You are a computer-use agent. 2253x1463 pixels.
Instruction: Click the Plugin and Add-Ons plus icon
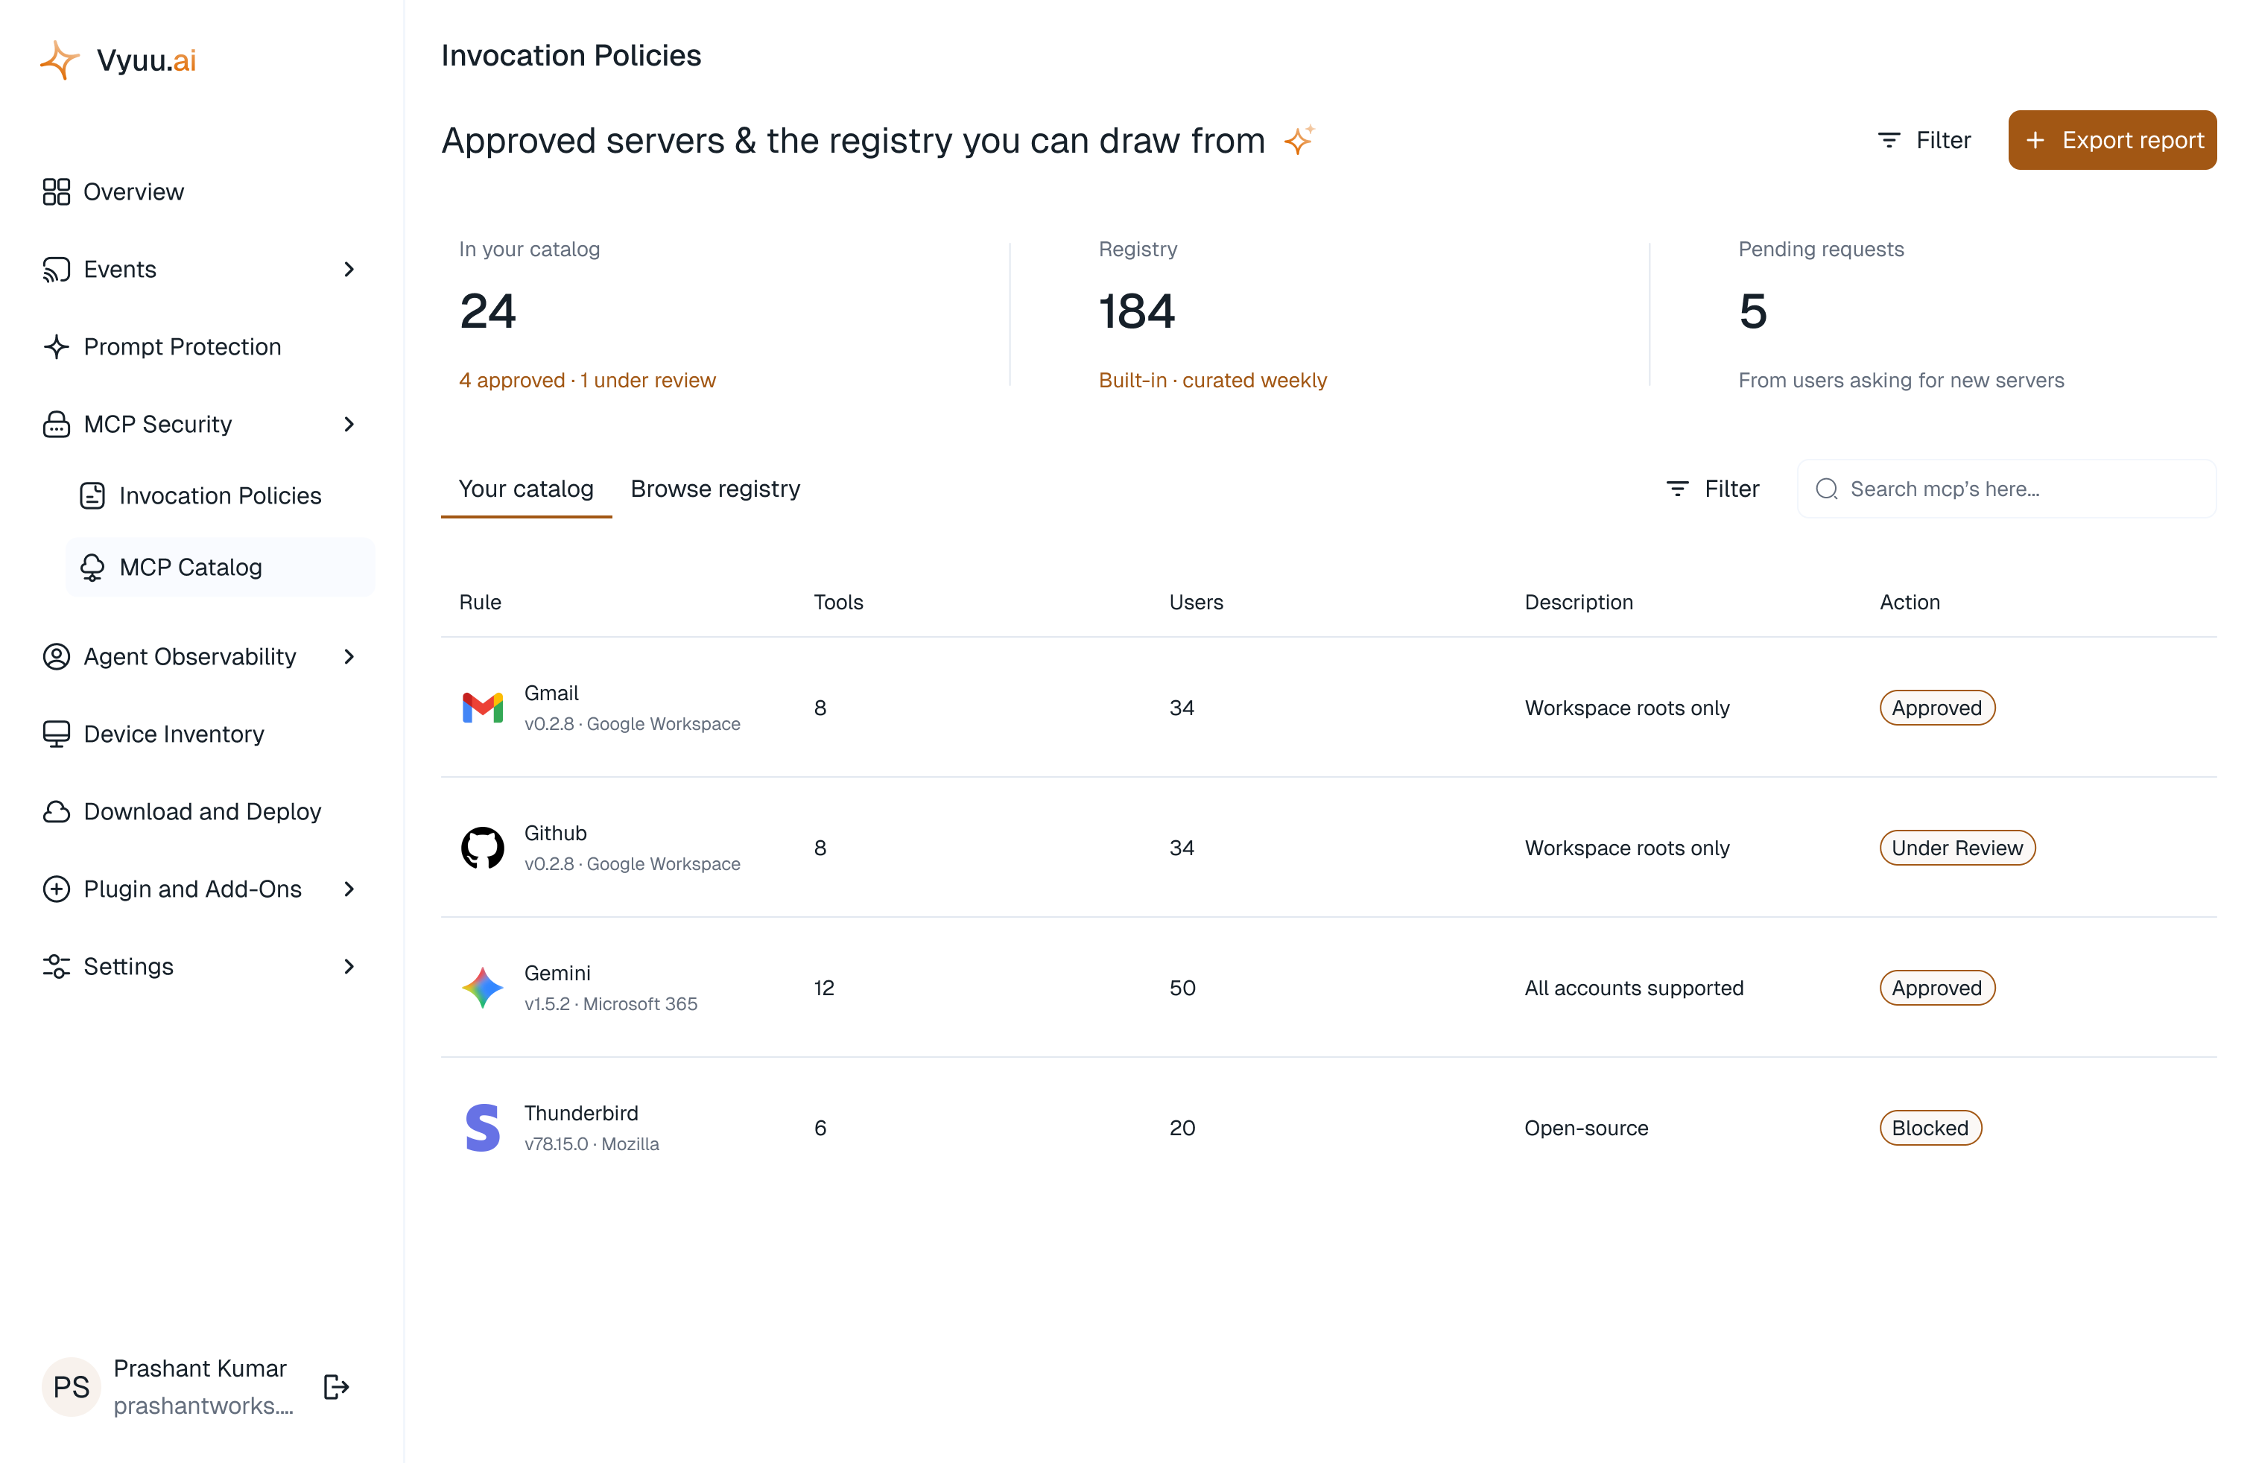[56, 889]
